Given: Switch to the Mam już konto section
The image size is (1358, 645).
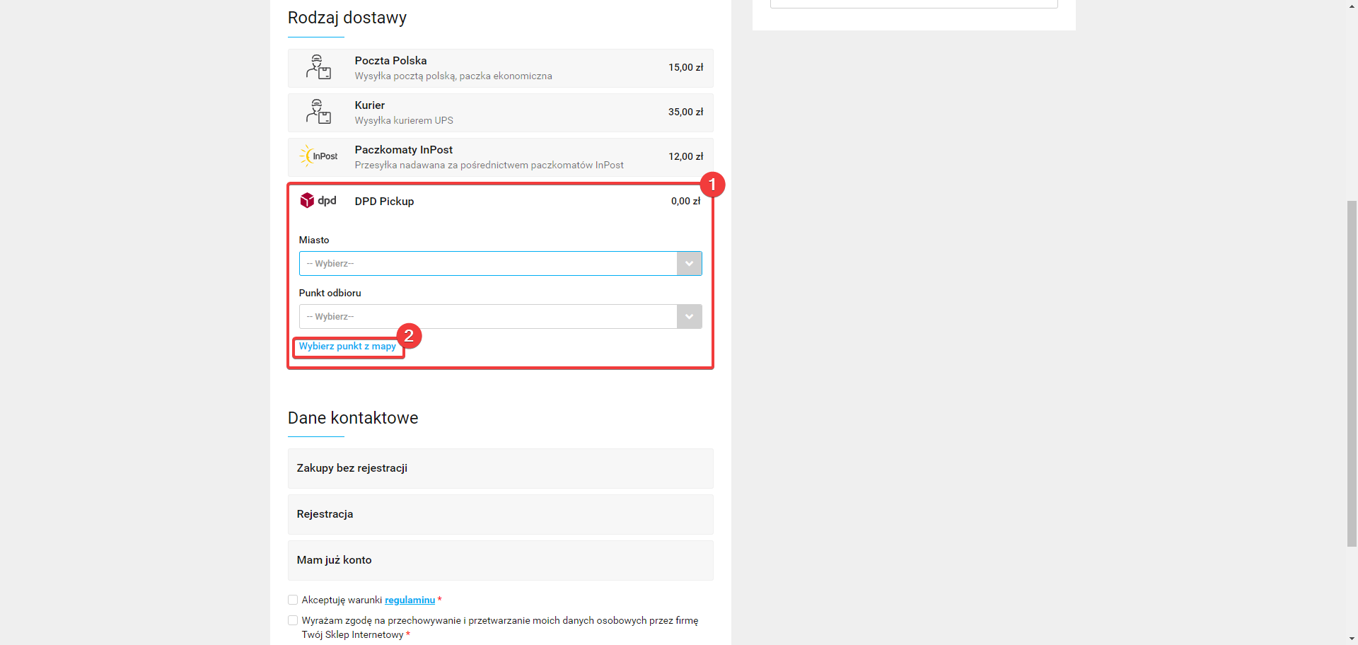Looking at the screenshot, I should coord(500,559).
